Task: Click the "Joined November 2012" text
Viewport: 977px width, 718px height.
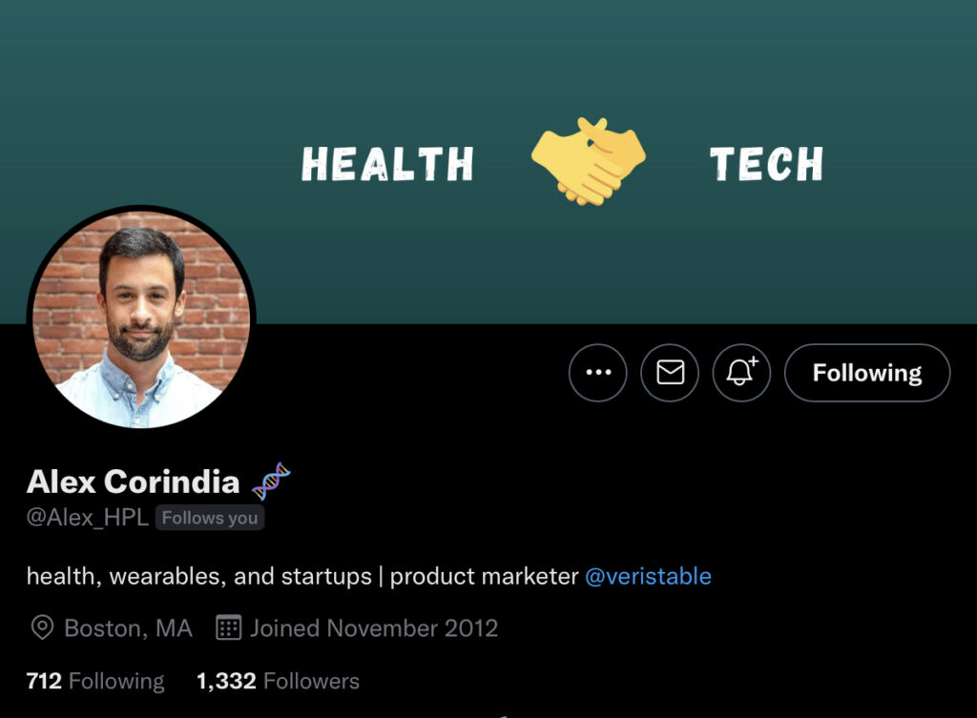Action: 374,627
